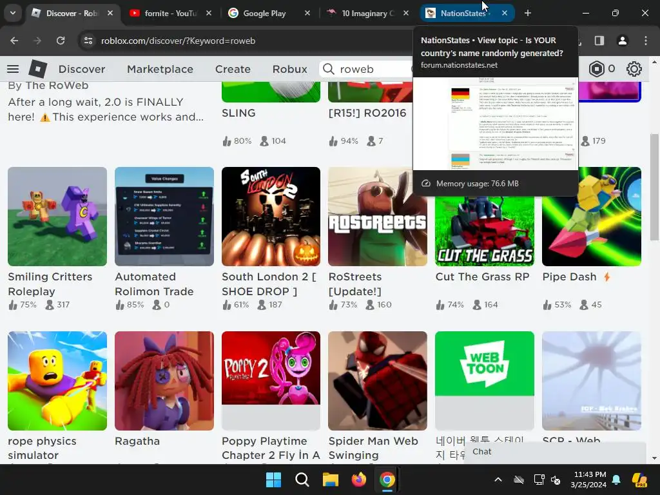Click Pipe Dash title link

click(569, 277)
